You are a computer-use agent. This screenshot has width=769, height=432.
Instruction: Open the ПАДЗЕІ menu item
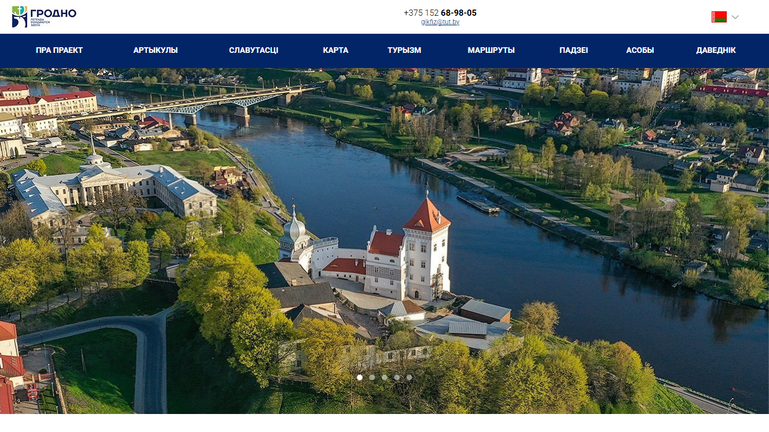(574, 50)
